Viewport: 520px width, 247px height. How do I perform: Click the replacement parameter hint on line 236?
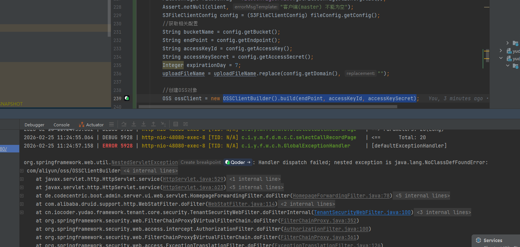tap(361, 73)
